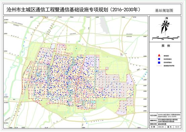This screenshot has height=132, width=186.
Task: Click the 图例 legend heading
Action: click(166, 46)
